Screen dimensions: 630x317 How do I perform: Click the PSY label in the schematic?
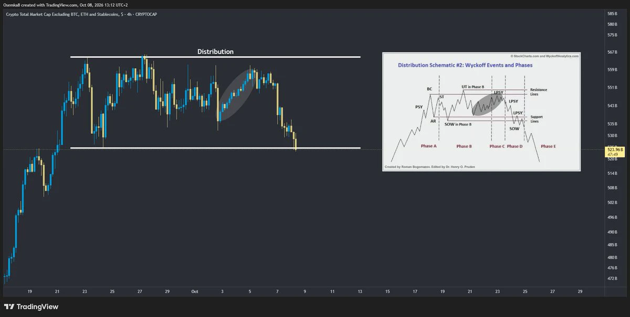click(x=419, y=107)
